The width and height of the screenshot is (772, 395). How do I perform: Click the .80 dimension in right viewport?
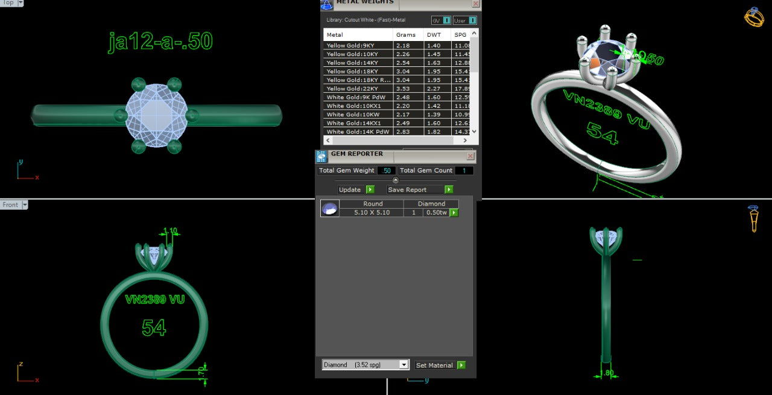(x=608, y=373)
